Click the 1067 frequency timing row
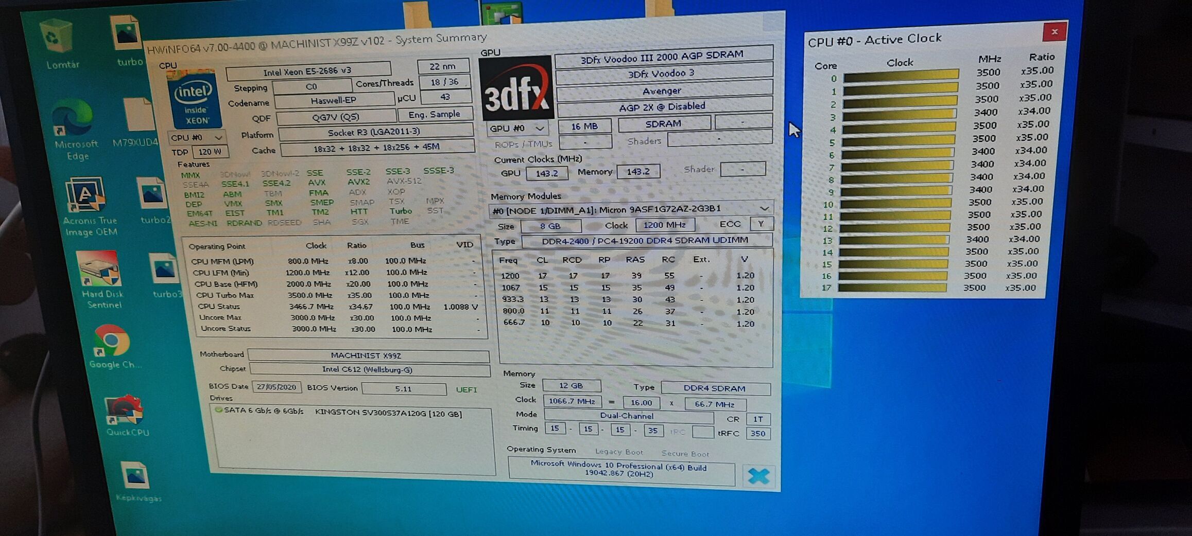The image size is (1192, 536). pos(629,288)
